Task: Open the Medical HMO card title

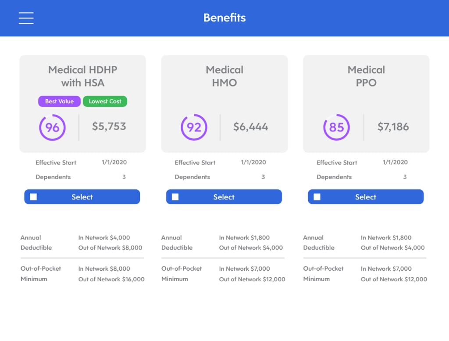Action: point(224,76)
